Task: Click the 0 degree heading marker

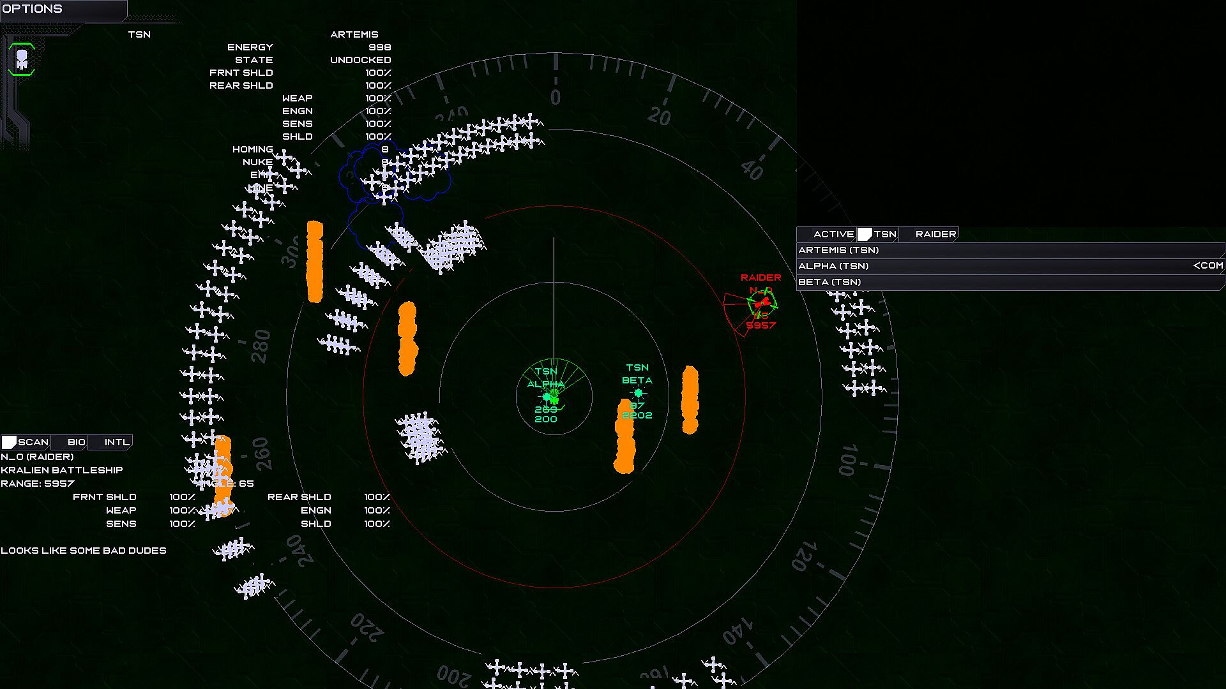Action: [x=556, y=97]
